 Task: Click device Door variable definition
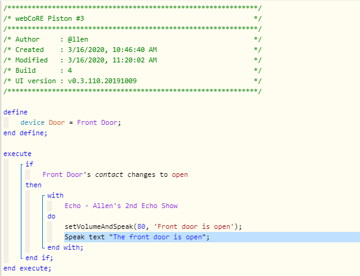70,122
